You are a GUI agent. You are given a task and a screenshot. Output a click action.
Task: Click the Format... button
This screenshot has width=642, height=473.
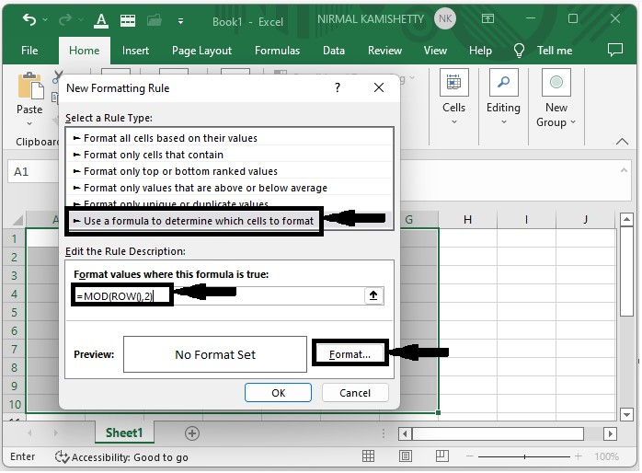pyautogui.click(x=350, y=354)
